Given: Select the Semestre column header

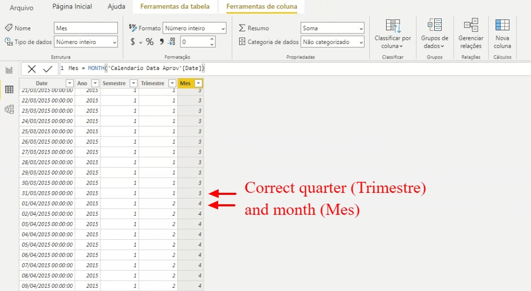Looking at the screenshot, I should (x=114, y=83).
